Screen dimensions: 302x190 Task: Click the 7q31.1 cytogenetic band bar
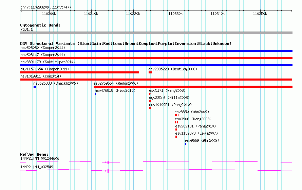[x=156, y=33]
